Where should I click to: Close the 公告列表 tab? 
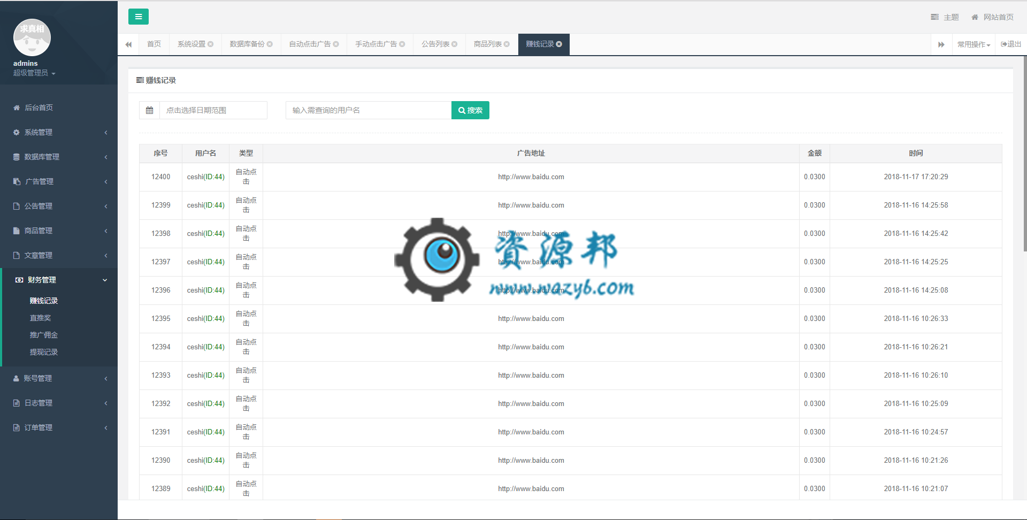pyautogui.click(x=455, y=44)
